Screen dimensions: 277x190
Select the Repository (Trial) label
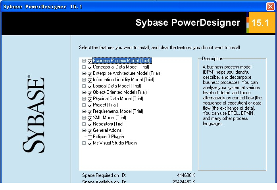pos(109,124)
